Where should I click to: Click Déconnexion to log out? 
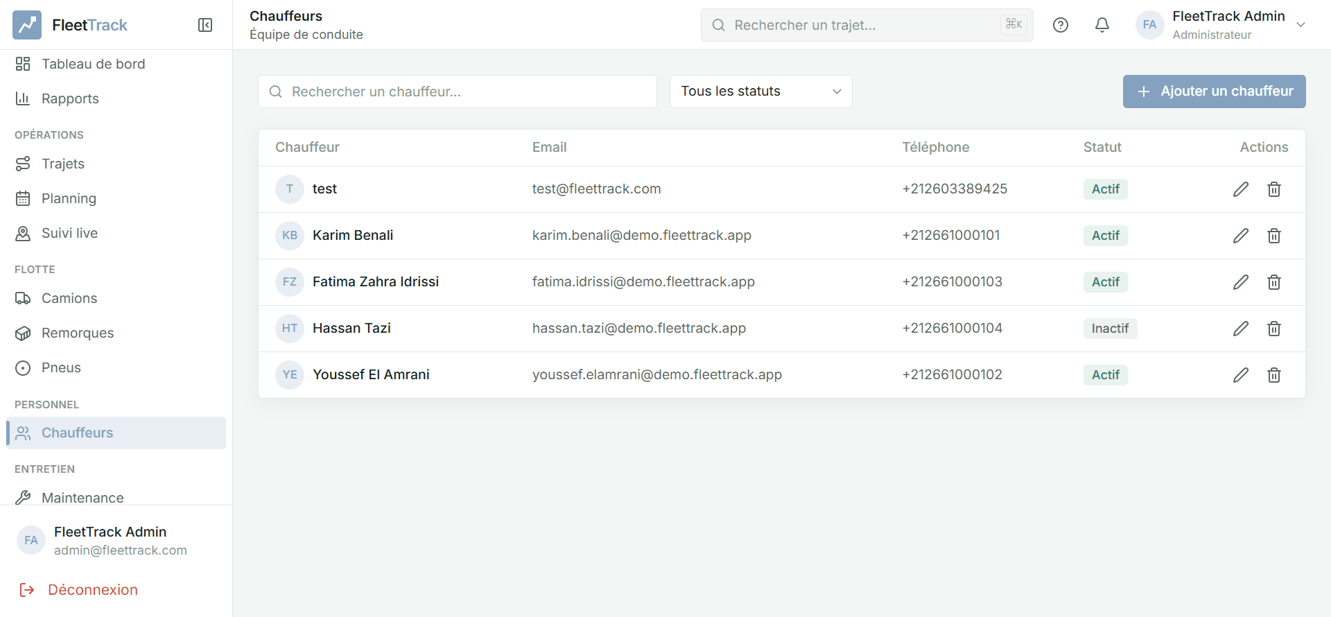tap(79, 590)
